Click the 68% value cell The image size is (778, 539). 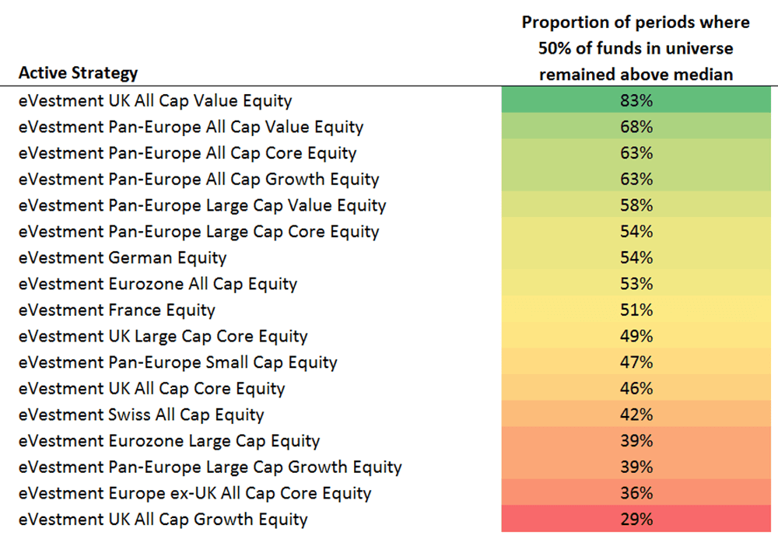[x=636, y=127]
